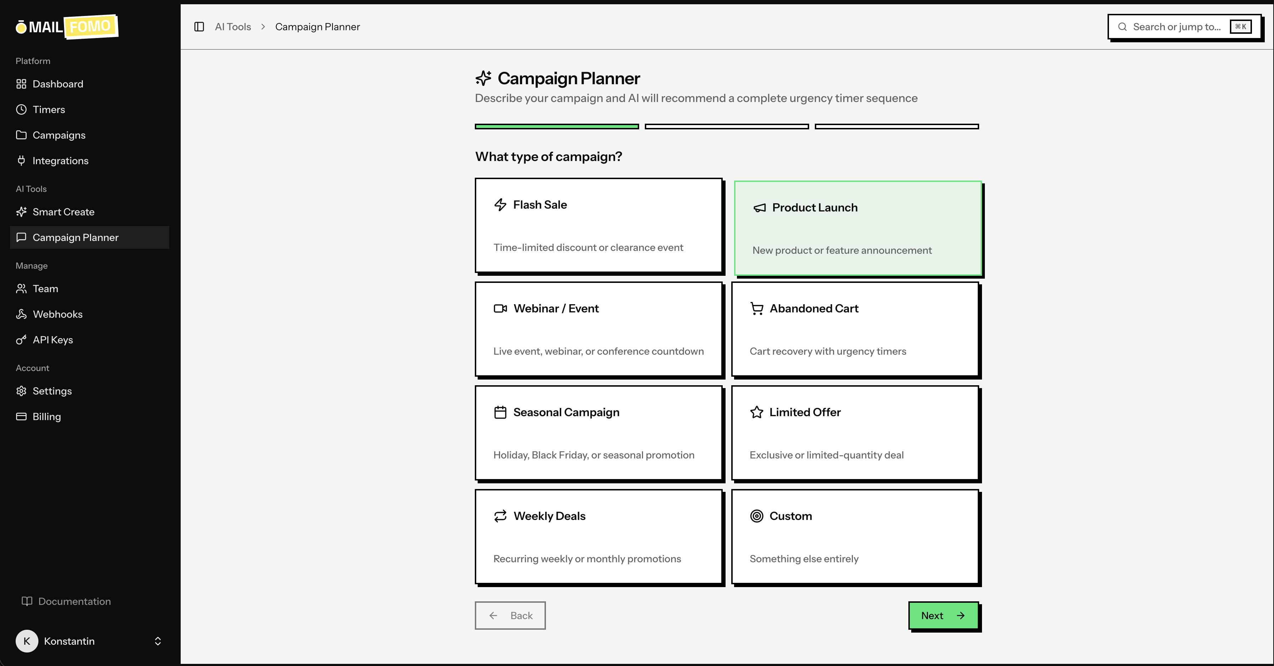This screenshot has height=666, width=1274.
Task: Click the Smart Create sparkle icon
Action: pos(21,212)
